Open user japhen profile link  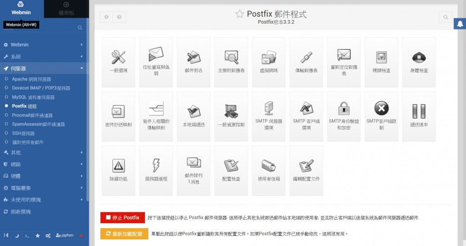point(65,235)
